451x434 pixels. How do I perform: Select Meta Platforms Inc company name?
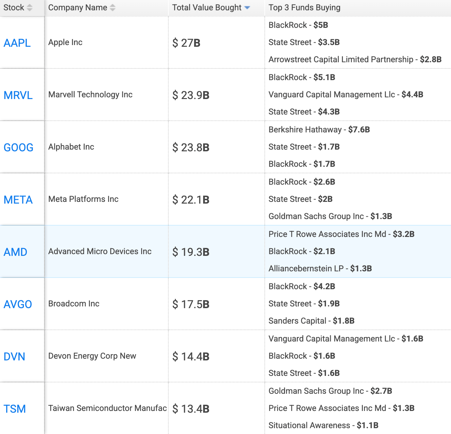[x=83, y=199]
